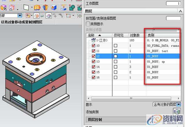The width and height of the screenshot is (185, 127).
Task: Select the Hole feature block icon
Action: pyautogui.click(x=54, y=7)
